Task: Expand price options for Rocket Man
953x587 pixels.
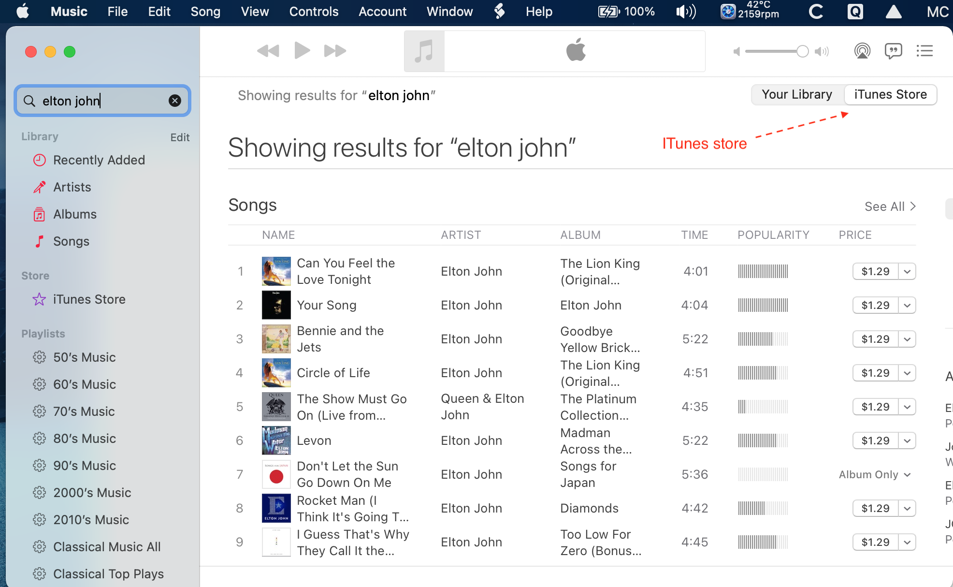Action: [x=907, y=508]
